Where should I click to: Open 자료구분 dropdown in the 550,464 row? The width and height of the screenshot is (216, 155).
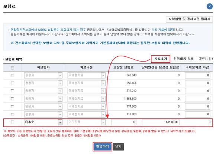86,83
